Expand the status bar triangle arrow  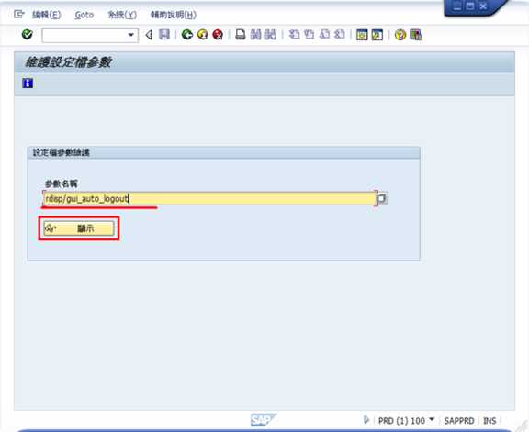(x=366, y=420)
